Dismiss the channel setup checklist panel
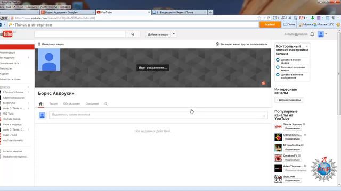 [x=307, y=47]
